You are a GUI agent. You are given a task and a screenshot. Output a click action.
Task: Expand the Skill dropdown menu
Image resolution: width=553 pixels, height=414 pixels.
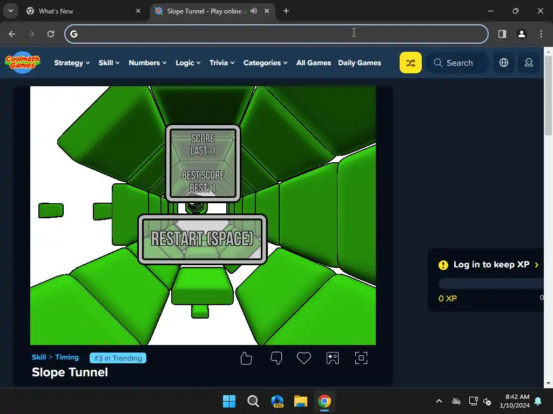109,63
